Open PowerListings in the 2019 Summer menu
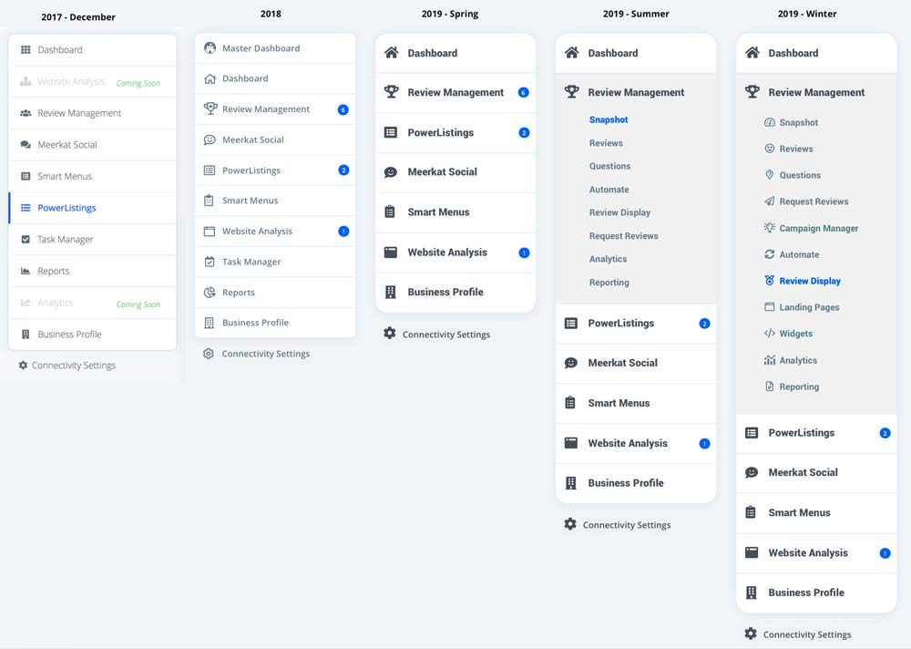 click(636, 324)
